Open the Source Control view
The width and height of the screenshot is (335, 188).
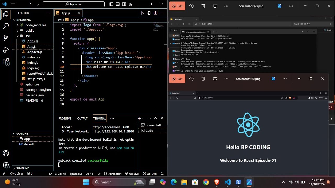[x=6, y=38]
